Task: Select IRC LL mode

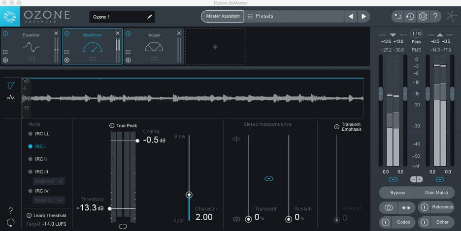Action: 38,134
